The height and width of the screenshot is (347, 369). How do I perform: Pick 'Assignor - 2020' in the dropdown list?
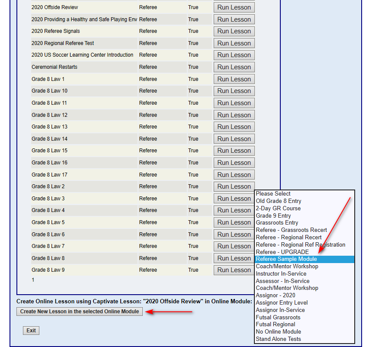(x=305, y=296)
